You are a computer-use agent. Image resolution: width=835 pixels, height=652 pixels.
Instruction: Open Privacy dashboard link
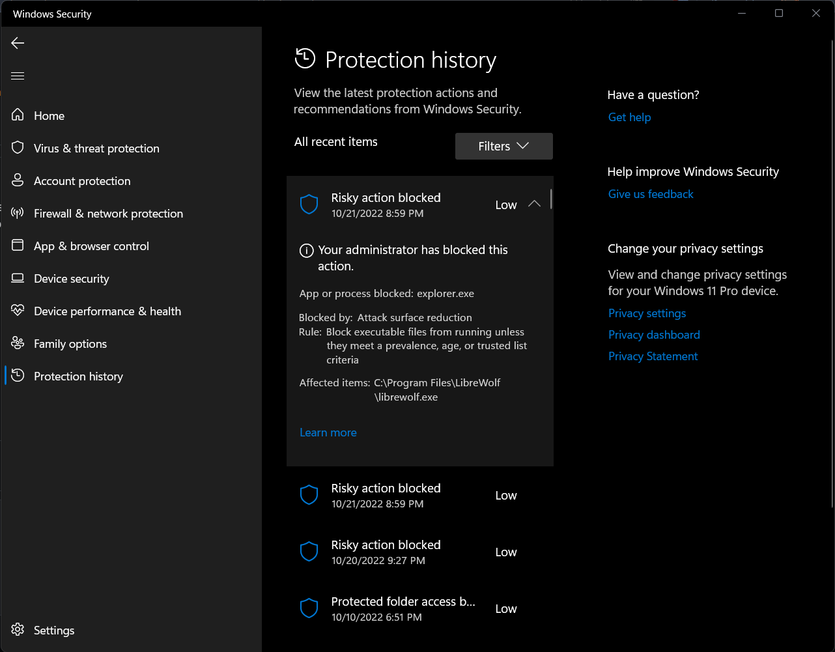[x=654, y=335]
